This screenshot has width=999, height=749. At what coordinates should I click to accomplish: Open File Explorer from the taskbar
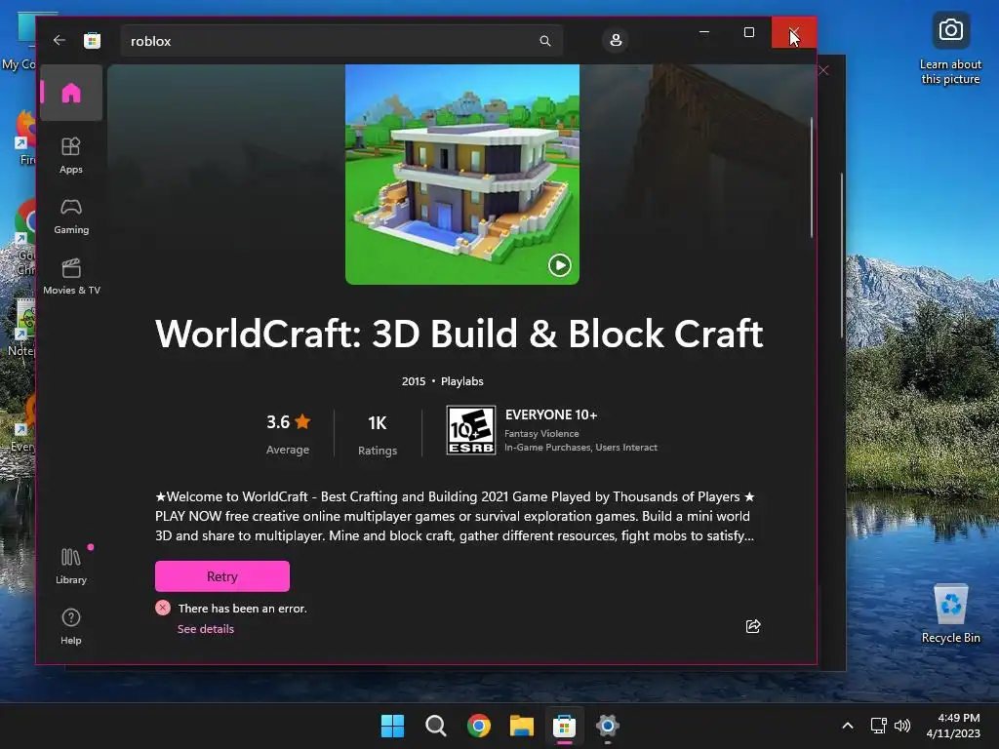[x=522, y=726]
